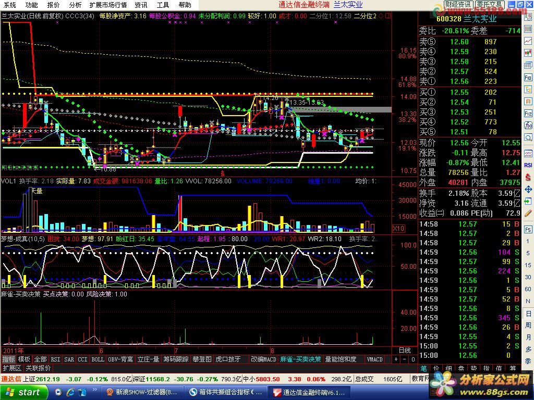
Task: Click the tree structure icon in sidebar
Action: pos(528,90)
